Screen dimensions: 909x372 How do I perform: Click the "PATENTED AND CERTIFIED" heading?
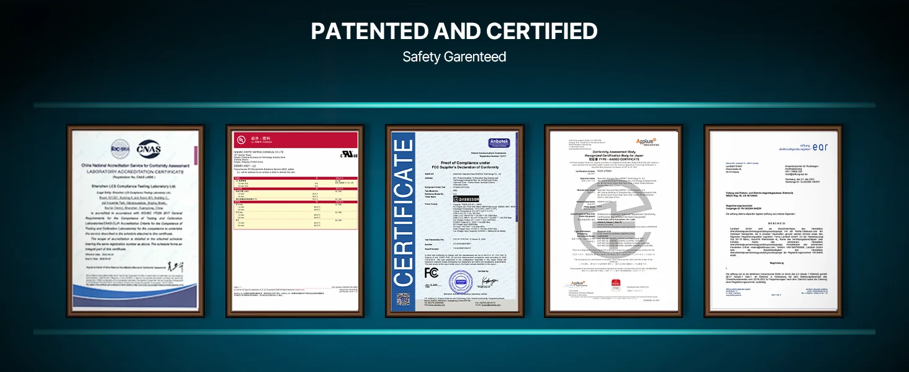point(455,31)
